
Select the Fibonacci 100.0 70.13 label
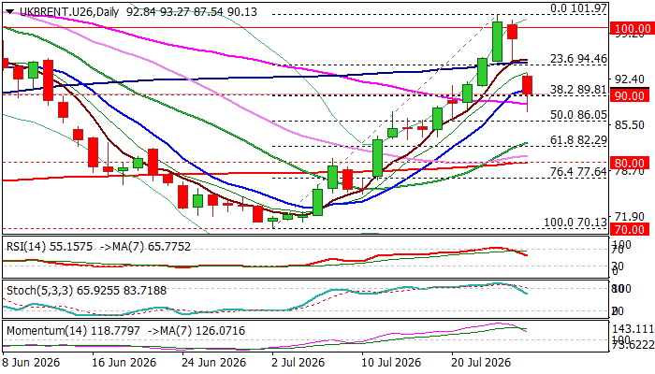click(x=575, y=223)
